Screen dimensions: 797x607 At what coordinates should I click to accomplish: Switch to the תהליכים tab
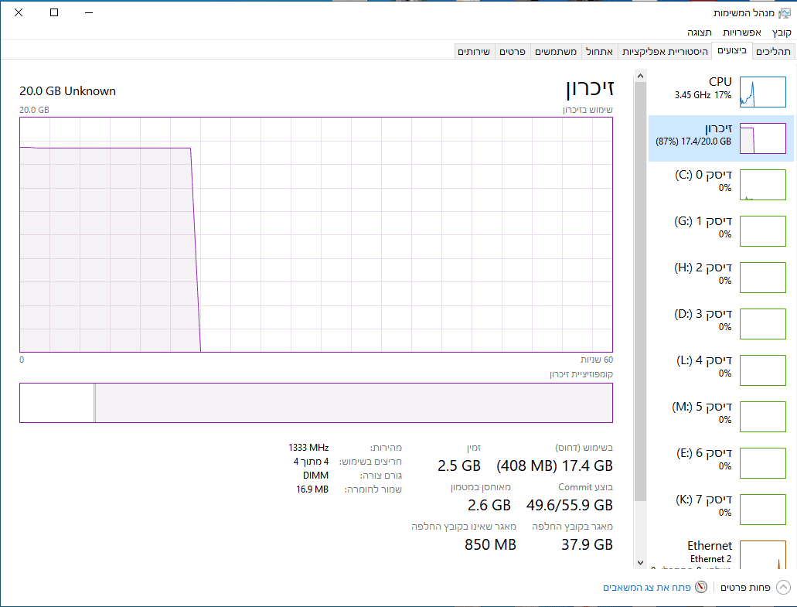tap(773, 51)
